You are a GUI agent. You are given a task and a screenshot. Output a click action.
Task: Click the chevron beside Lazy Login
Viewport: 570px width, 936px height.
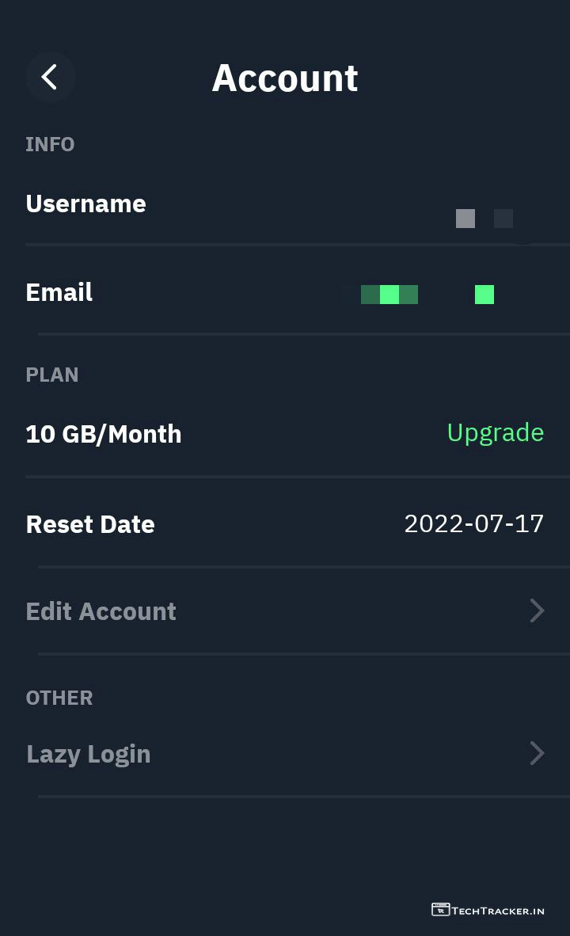tap(537, 753)
